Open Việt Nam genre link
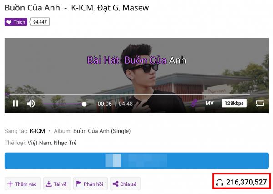Screen dimensions: 273x194 [x=39, y=143]
